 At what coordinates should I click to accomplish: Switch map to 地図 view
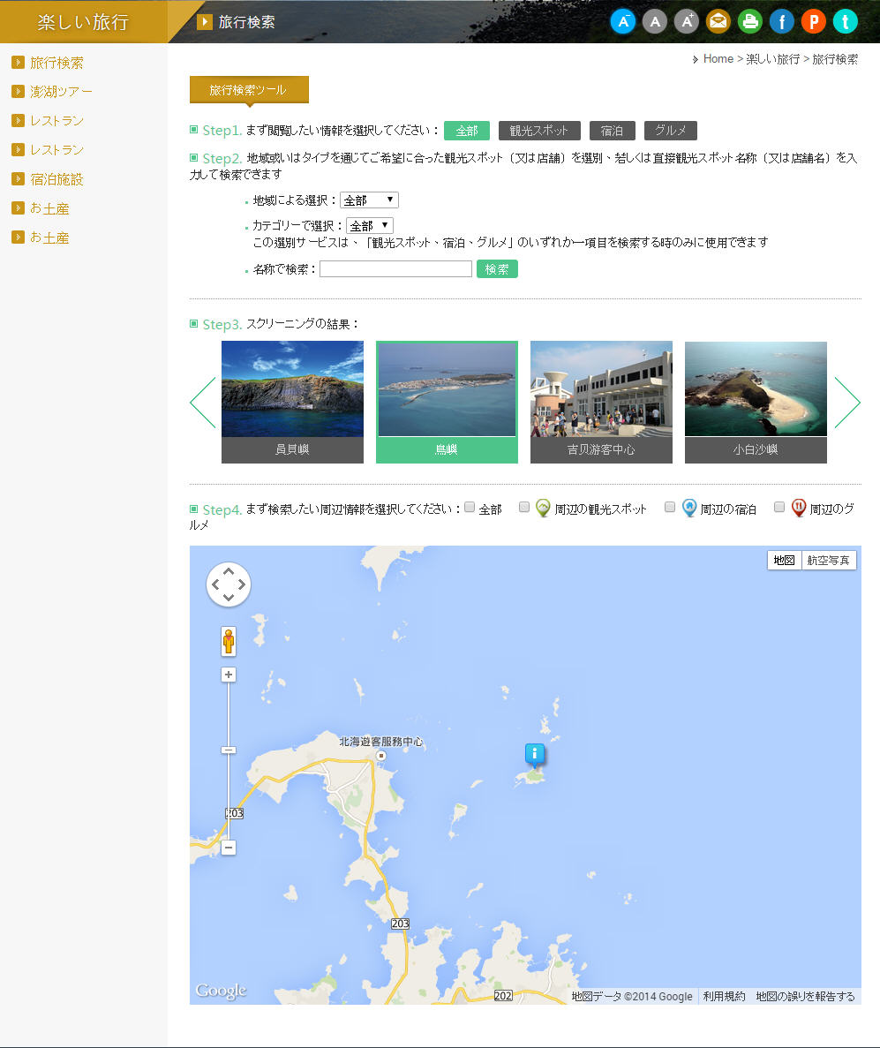point(785,560)
